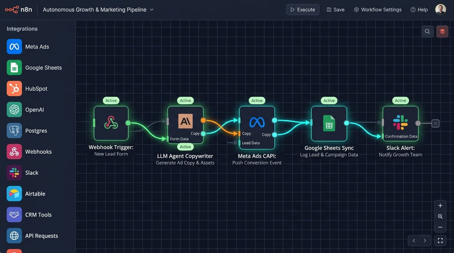Select Google Sheets integration icon
Viewport: 454px width, 253px height.
(x=14, y=68)
